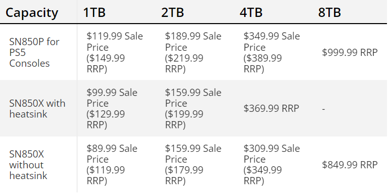Click the 8TB column header
This screenshot has height=196, width=388.
[329, 12]
